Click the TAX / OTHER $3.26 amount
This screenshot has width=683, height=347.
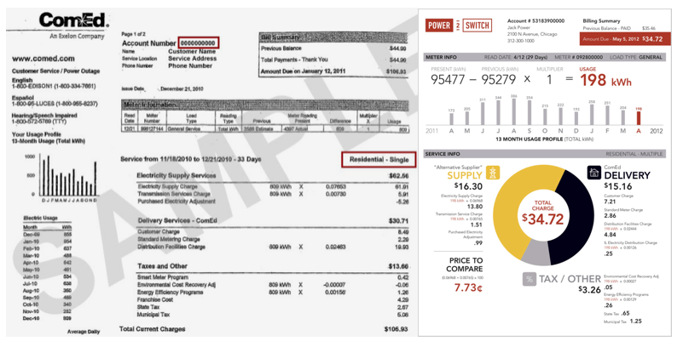(590, 290)
